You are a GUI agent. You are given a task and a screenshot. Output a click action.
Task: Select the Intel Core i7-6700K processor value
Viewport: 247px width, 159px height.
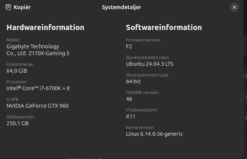[38, 88]
